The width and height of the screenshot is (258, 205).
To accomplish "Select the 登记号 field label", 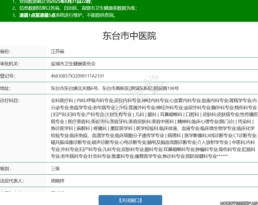I will pyautogui.click(x=8, y=76).
